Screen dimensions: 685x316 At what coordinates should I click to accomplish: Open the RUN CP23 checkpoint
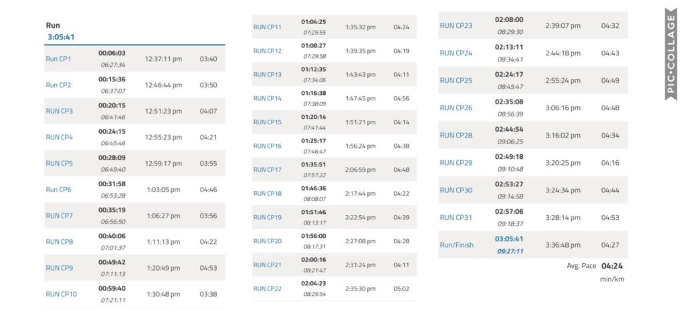[x=456, y=25]
